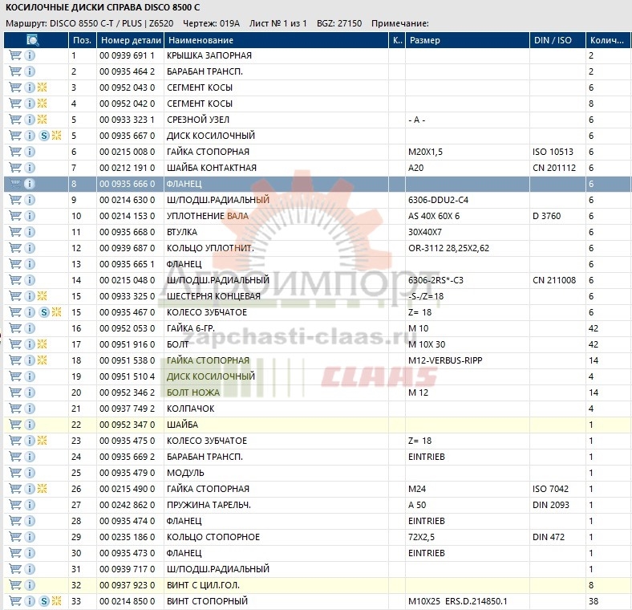Click the K.. column header

(397, 40)
